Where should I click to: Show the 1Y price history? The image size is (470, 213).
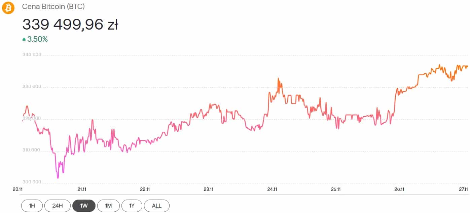pos(132,206)
